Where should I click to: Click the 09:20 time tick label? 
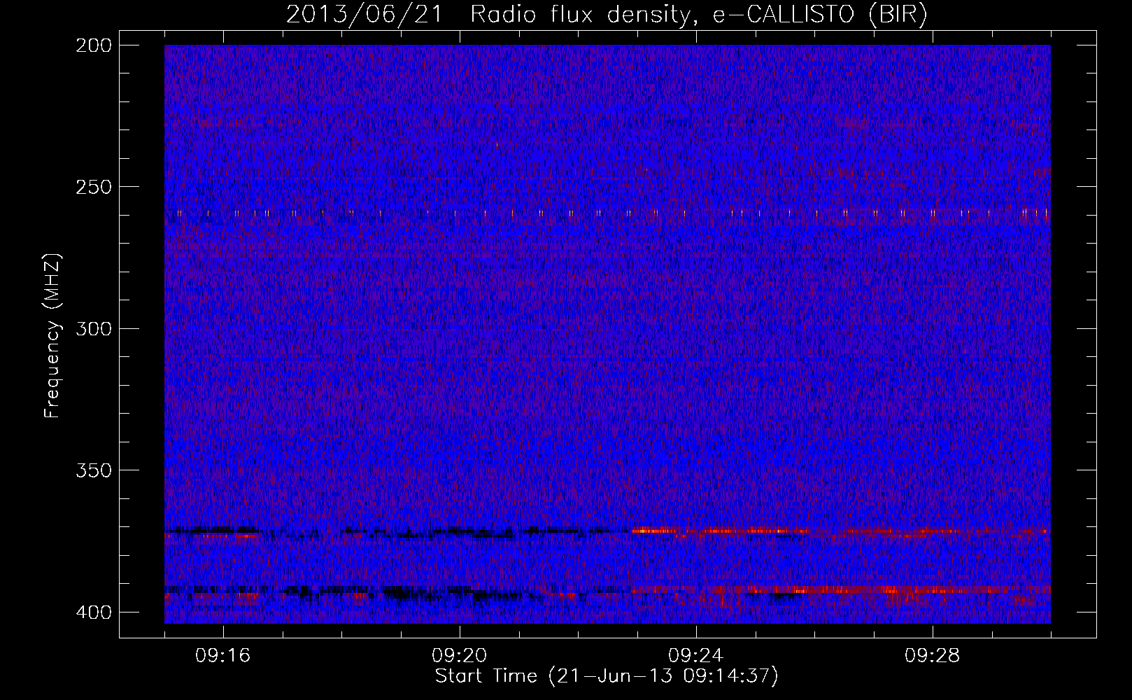460,656
